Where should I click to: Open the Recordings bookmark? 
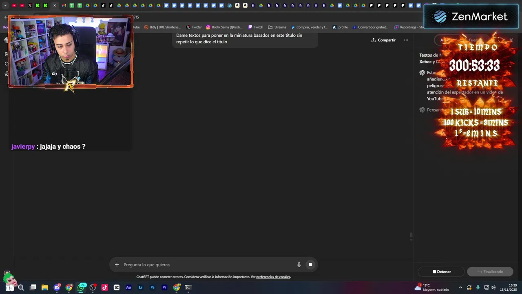coord(409,27)
